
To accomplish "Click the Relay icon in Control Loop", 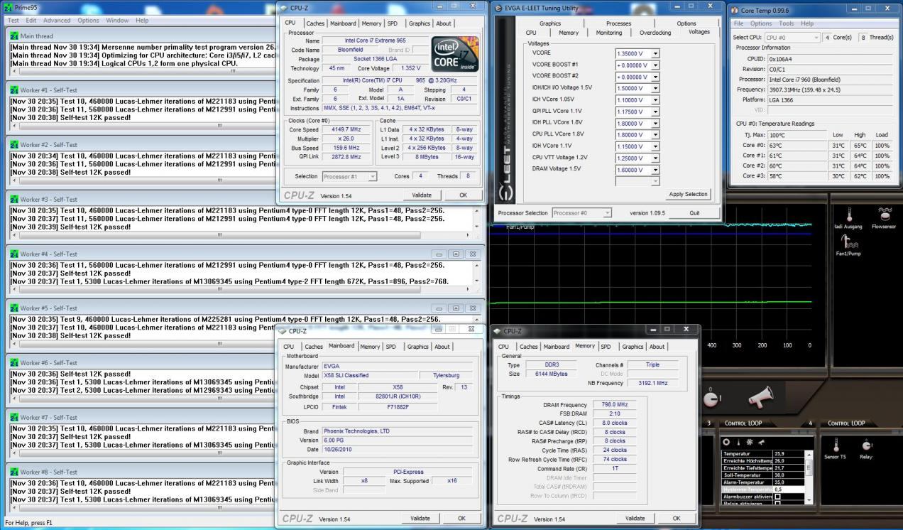I will (866, 445).
